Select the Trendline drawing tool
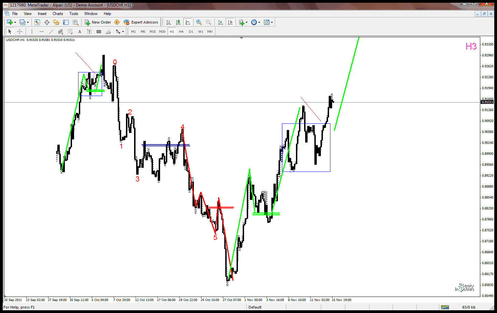This screenshot has width=497, height=313. 51,31
